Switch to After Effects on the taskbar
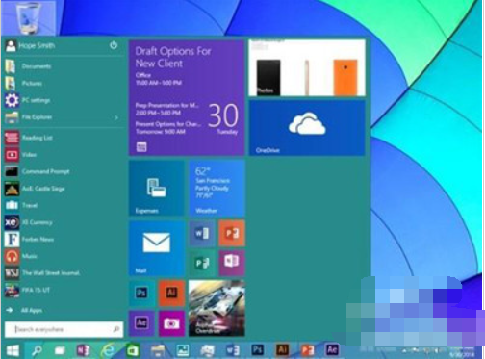 pos(332,350)
